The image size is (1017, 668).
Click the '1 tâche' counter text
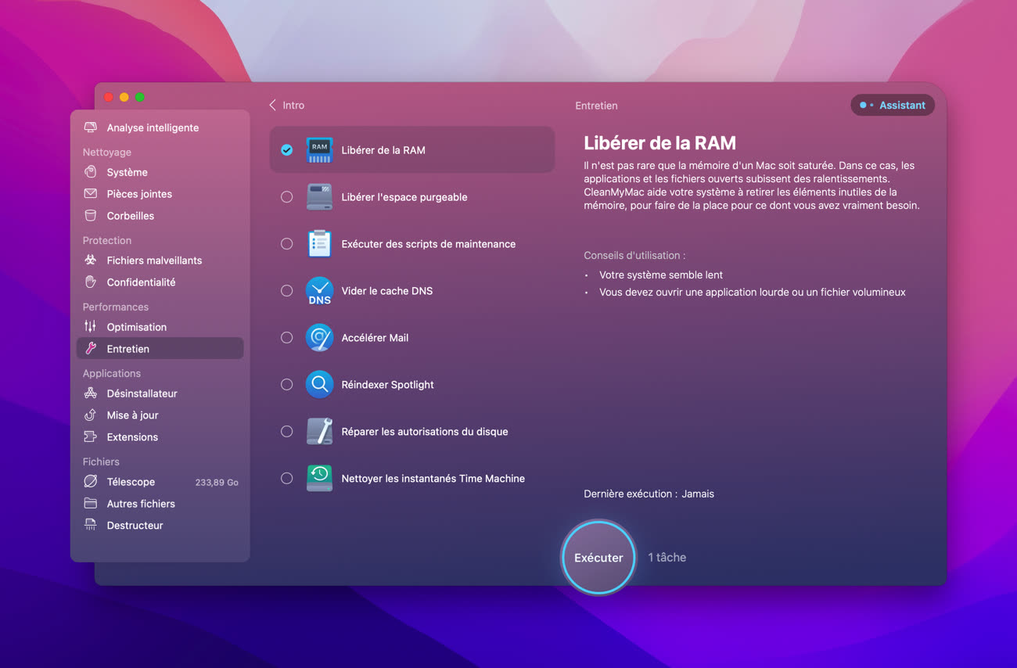[667, 558]
